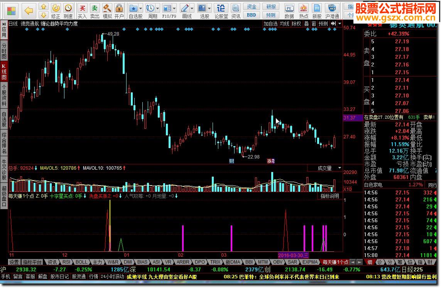The height and width of the screenshot is (288, 441).
Task: Click the 周期 period clock icon
Action: pyautogui.click(x=150, y=11)
